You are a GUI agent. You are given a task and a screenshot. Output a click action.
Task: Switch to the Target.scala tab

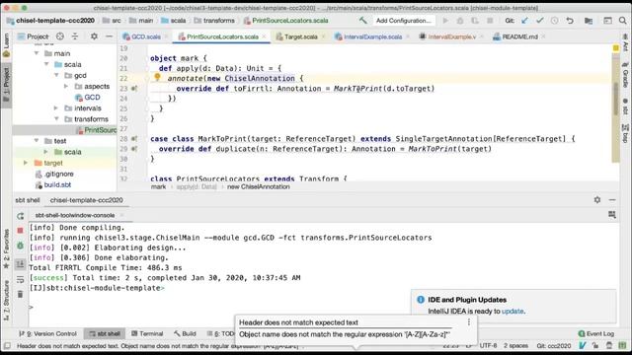[x=300, y=36]
